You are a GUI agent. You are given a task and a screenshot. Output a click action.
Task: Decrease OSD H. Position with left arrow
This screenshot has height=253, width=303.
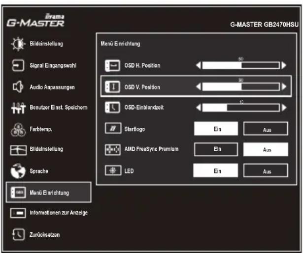click(199, 65)
